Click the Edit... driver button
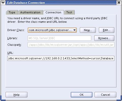Image resolution: width=122 pixels, height=101 pixels. pyautogui.click(x=106, y=30)
